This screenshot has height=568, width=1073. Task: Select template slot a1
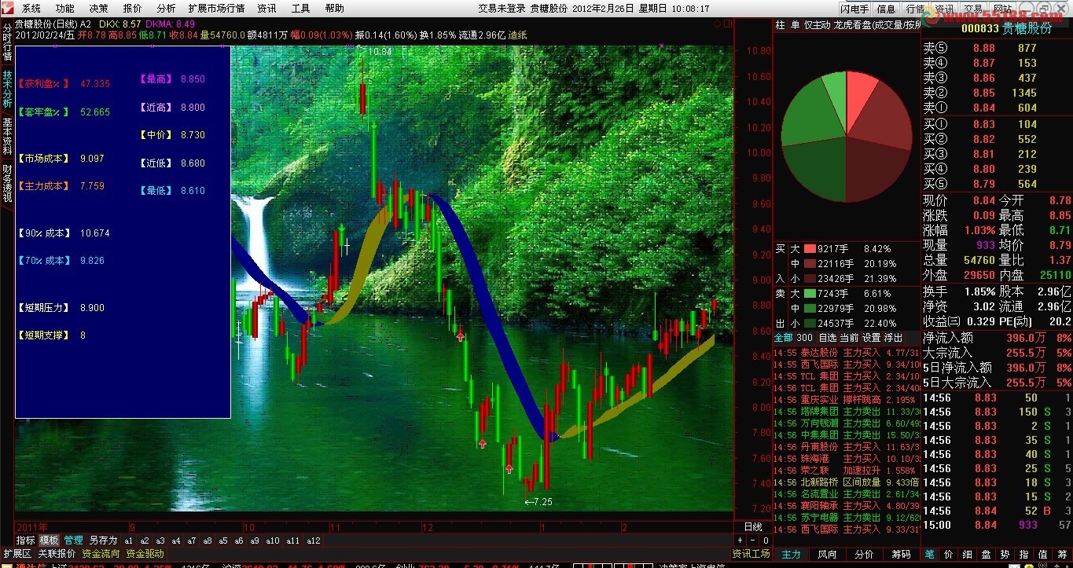129,541
